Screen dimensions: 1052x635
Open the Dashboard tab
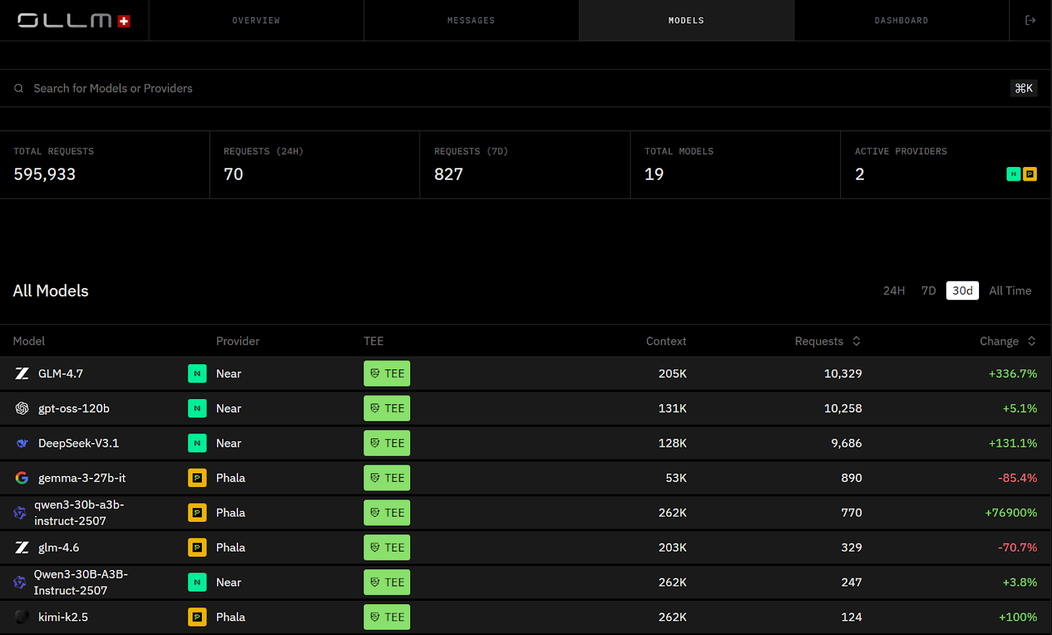click(901, 20)
